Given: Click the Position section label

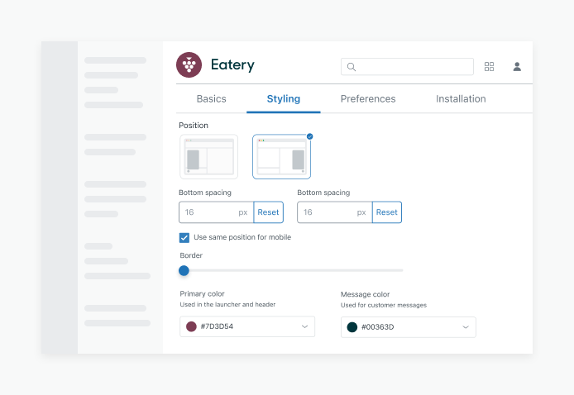Looking at the screenshot, I should coord(194,126).
